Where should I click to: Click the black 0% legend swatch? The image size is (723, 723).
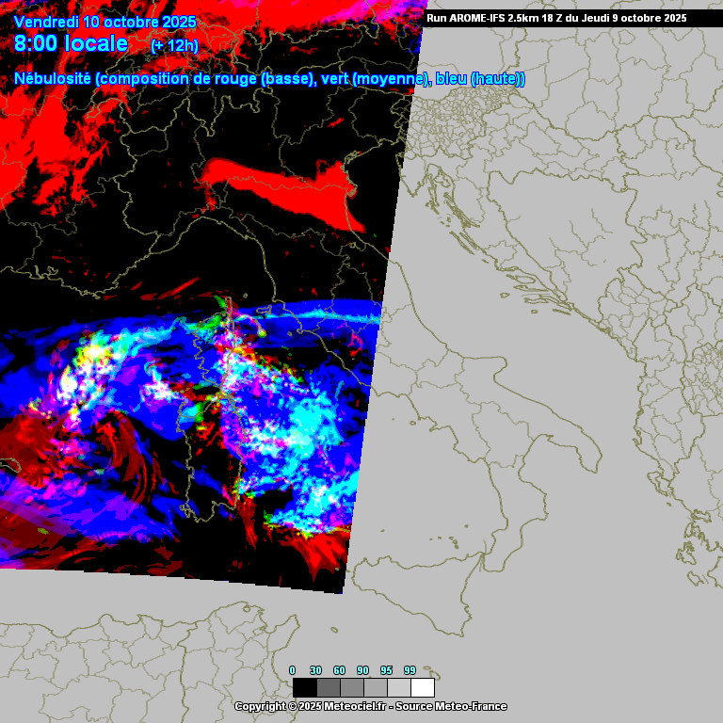[304, 687]
